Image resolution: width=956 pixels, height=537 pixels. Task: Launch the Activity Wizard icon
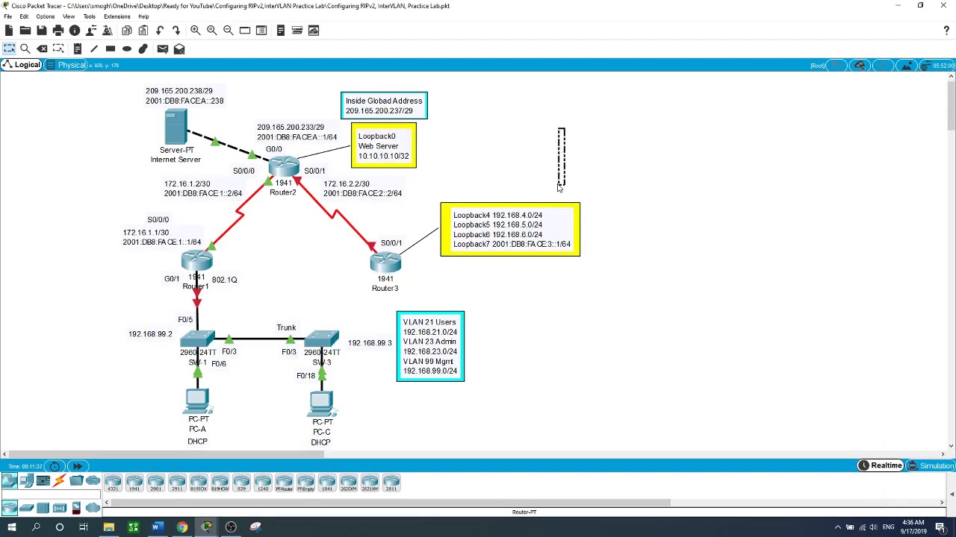107,31
